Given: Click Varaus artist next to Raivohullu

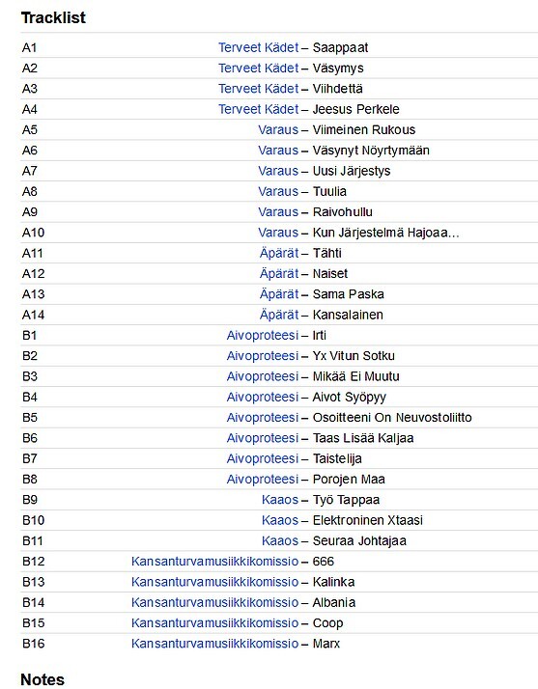Looking at the screenshot, I should coord(278,211).
